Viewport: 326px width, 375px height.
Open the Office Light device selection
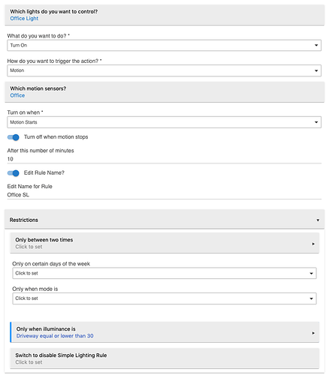click(165, 15)
